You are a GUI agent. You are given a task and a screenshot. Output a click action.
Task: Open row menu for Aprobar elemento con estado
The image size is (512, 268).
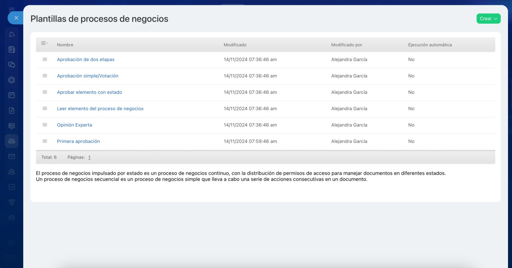tap(45, 92)
